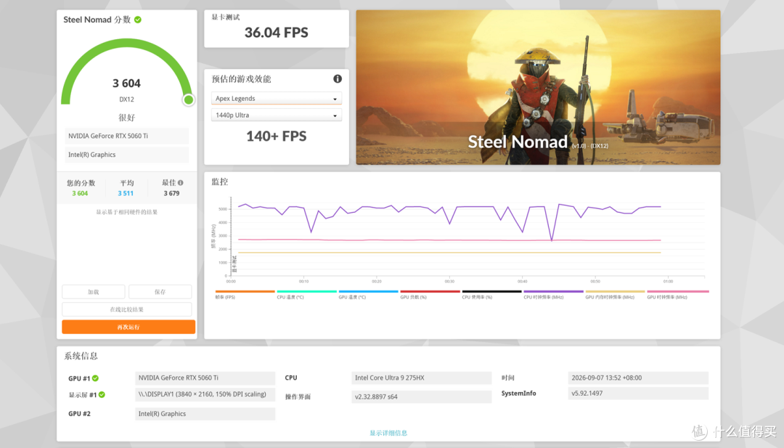Click the DISPLAY1 3840 × 2160 value field
The width and height of the screenshot is (784, 448).
205,394
